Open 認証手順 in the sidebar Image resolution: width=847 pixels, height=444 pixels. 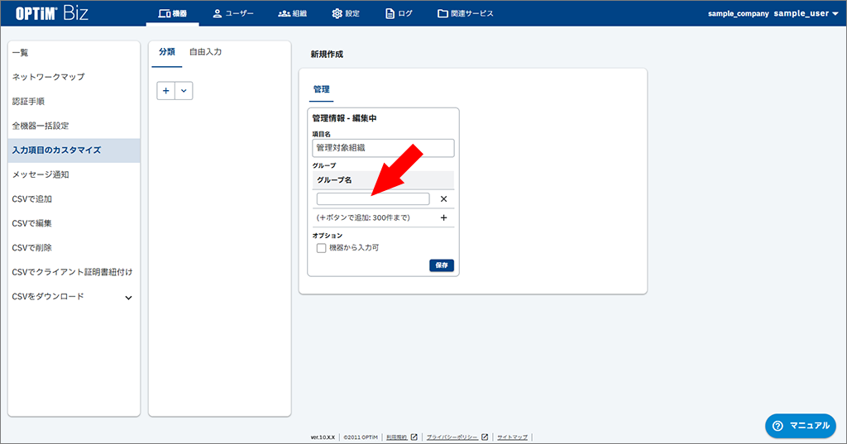[x=74, y=101]
